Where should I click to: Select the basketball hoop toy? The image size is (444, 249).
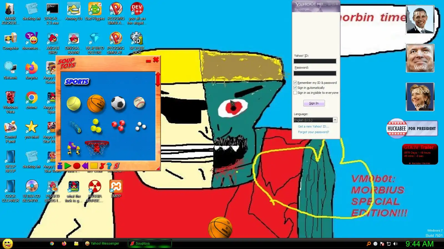point(97,149)
